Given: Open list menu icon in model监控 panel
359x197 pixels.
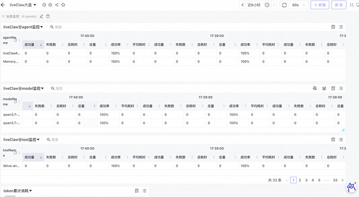Looking at the screenshot, I should (341, 88).
